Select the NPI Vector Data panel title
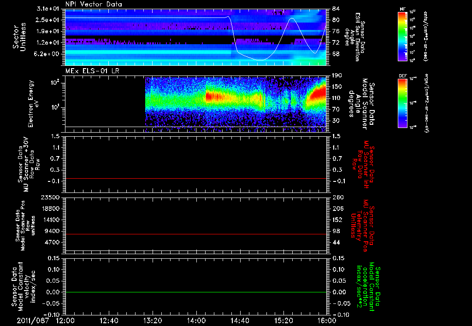The width and height of the screenshot is (472, 326). [x=94, y=4]
